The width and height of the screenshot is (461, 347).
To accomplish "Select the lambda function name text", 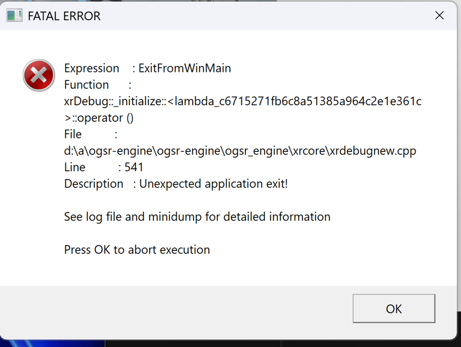I will pos(242,101).
